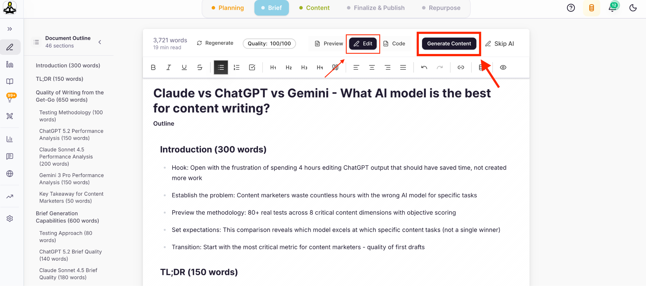
Task: Jump to Introduction (300 words) outline item
Action: [x=68, y=65]
